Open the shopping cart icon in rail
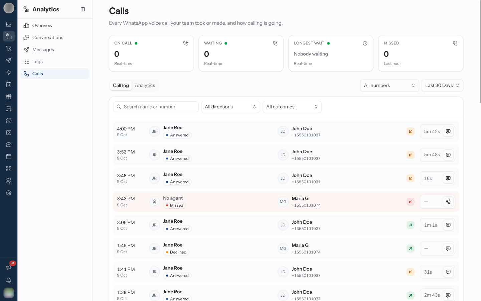The width and height of the screenshot is (481, 301). click(9, 108)
